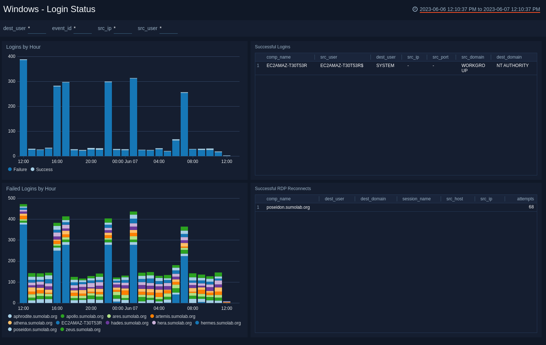
Task: Toggle athena.sumolab.org legend entry
Action: (30, 323)
